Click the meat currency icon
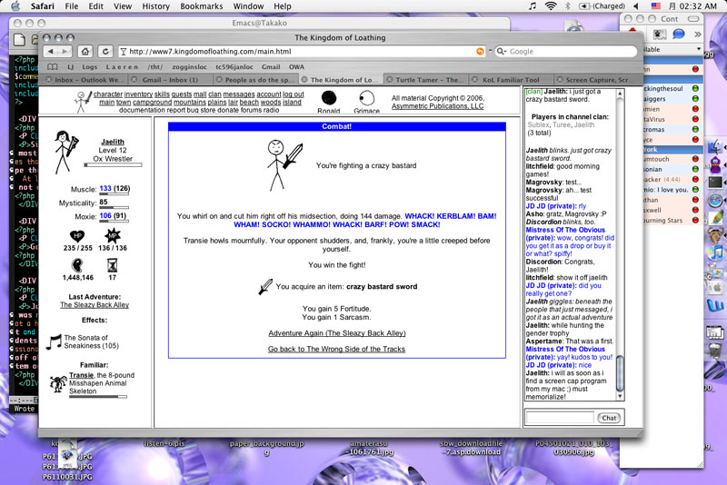Screen dimensions: 727x485 click(77, 265)
